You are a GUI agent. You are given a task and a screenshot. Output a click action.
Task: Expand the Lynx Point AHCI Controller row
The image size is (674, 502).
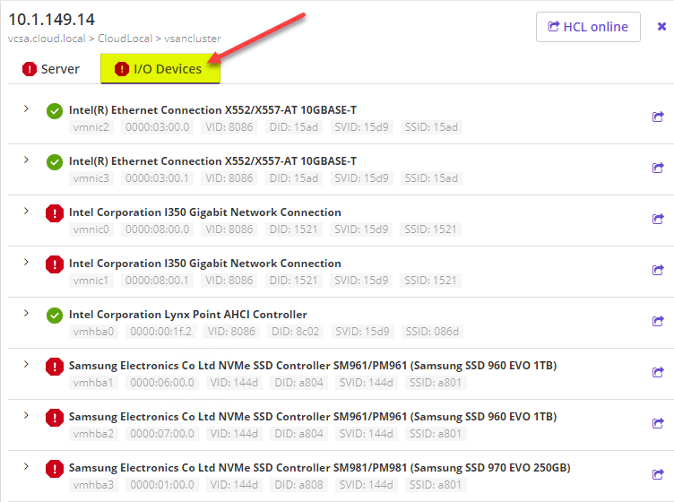point(26,314)
